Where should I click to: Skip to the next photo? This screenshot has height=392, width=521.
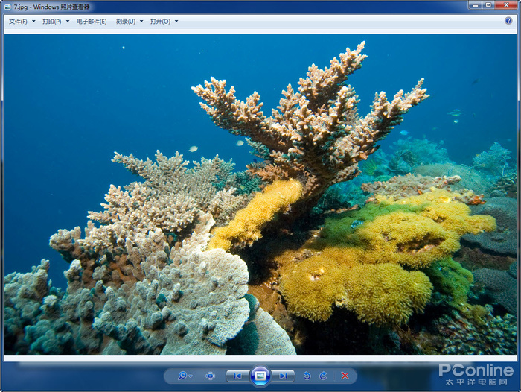(x=283, y=376)
